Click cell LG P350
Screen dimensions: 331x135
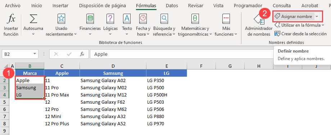pos(167,81)
